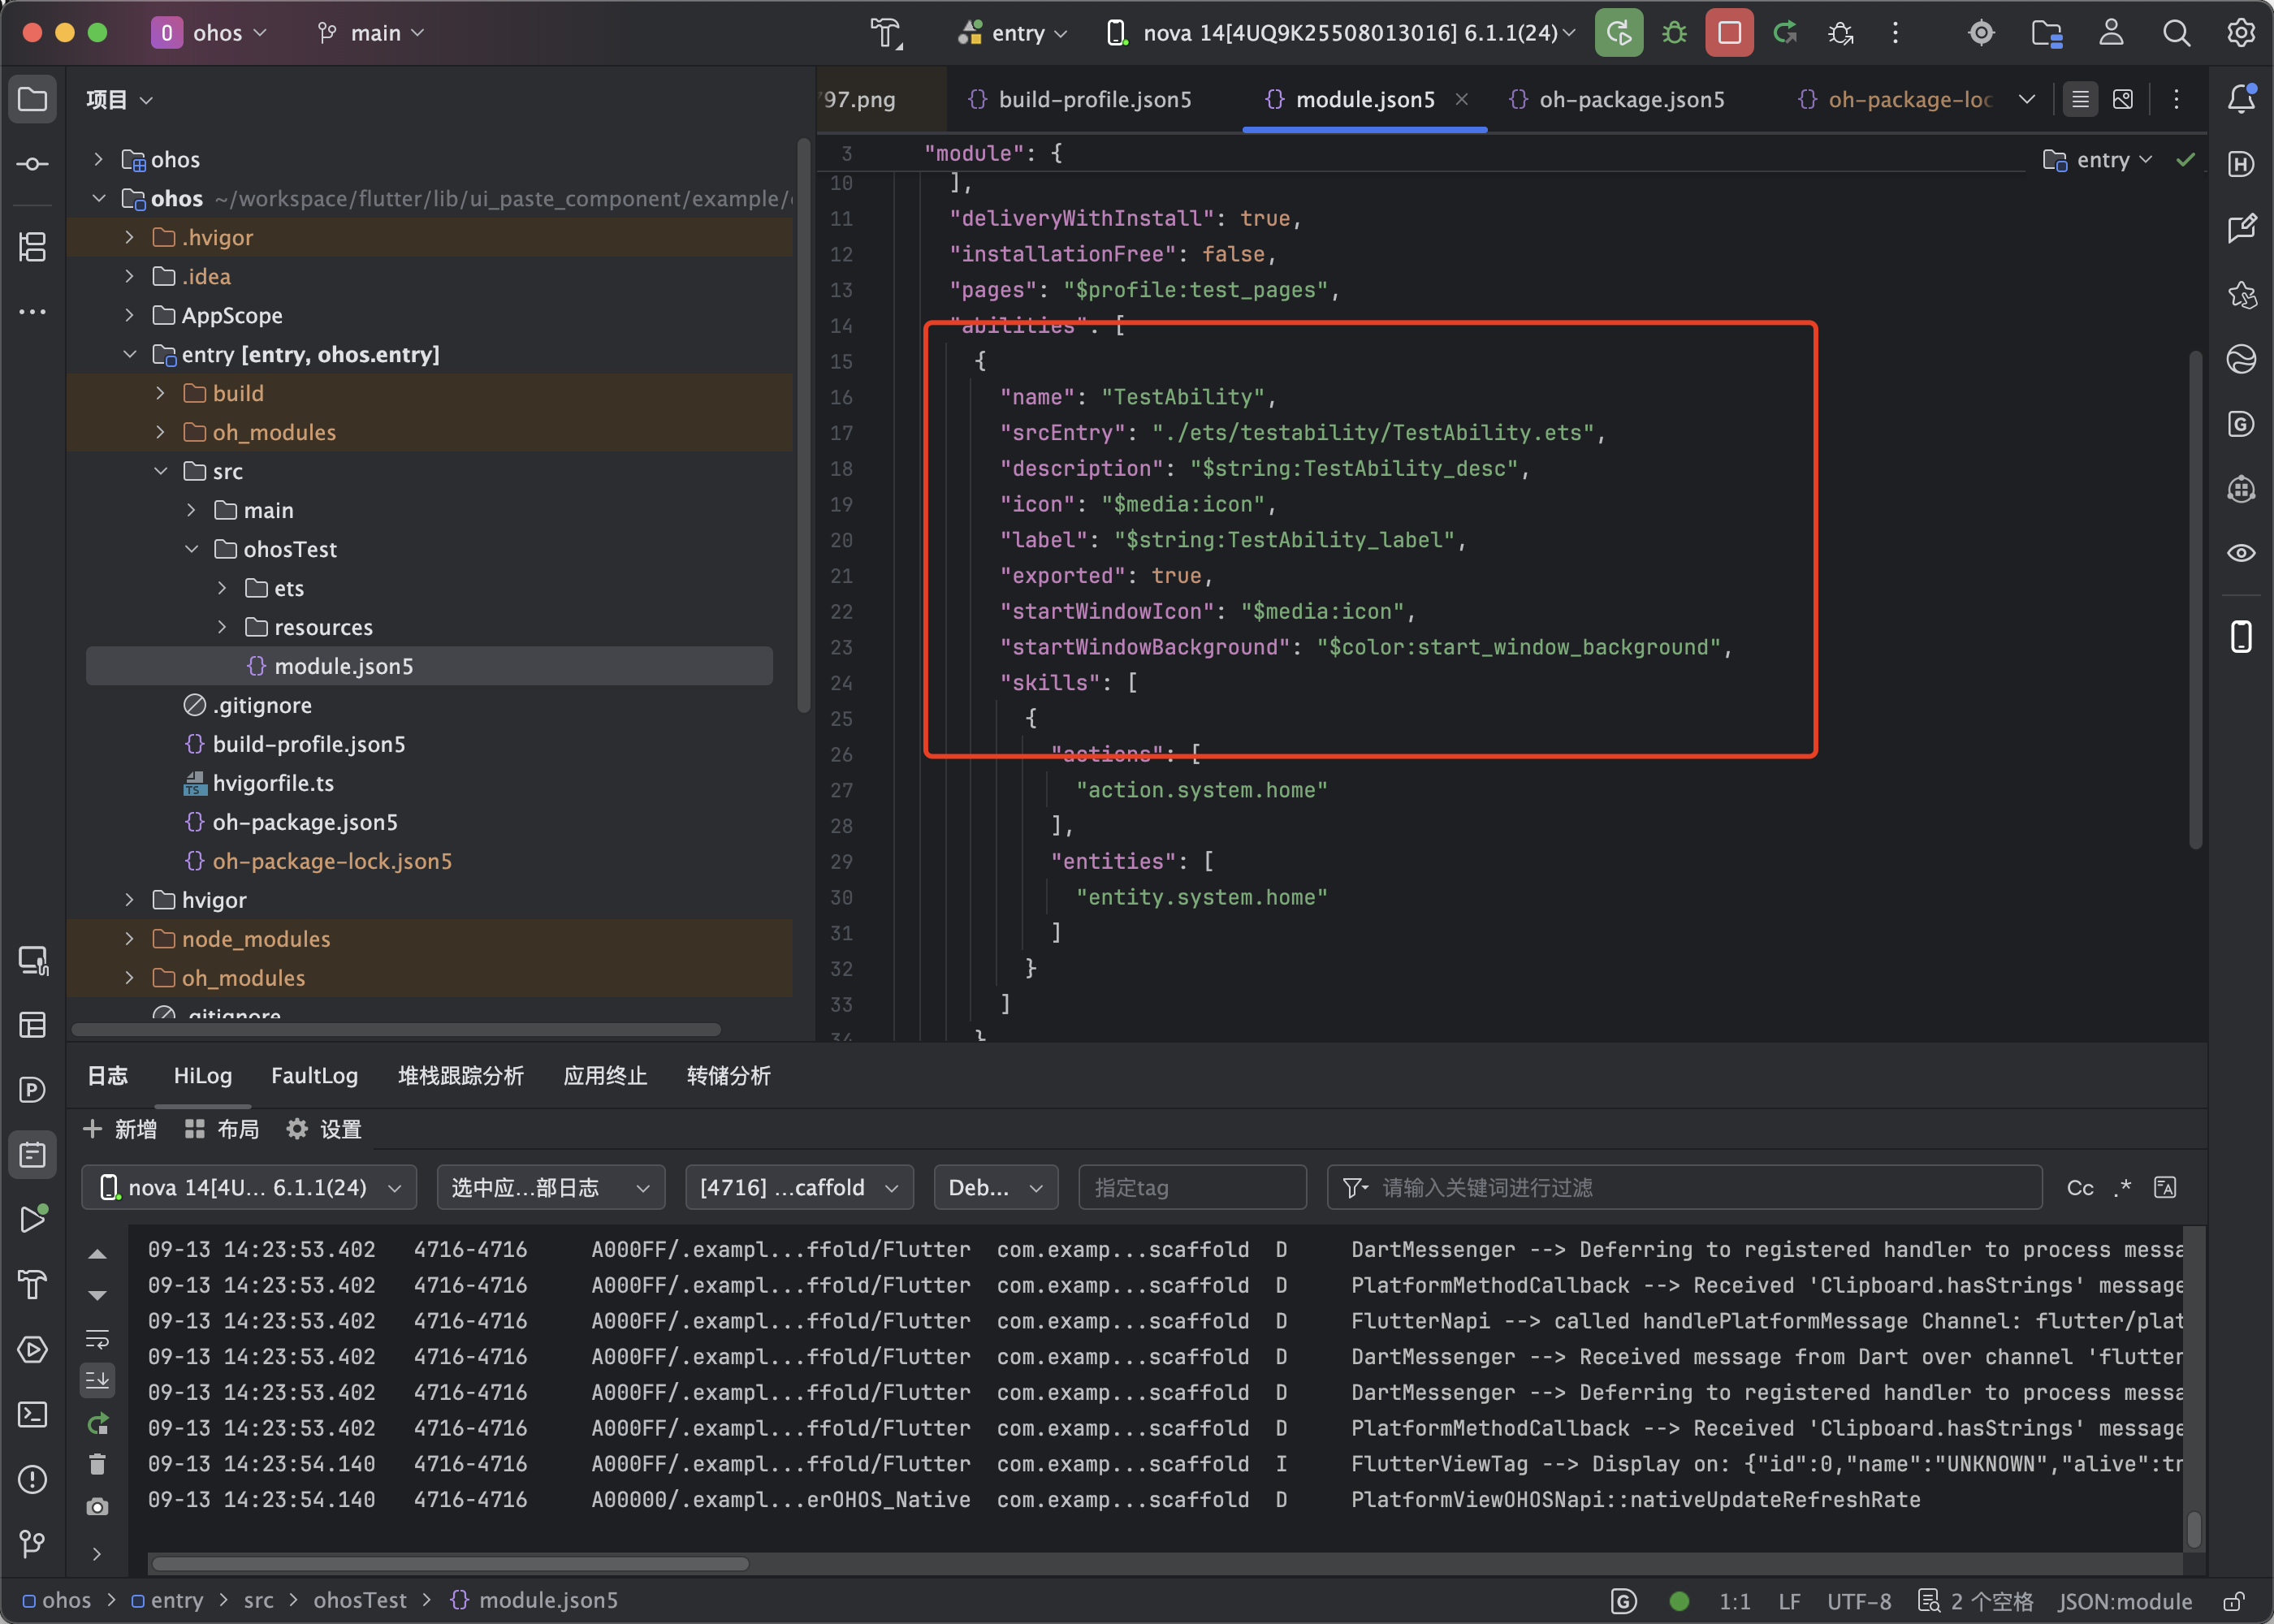Open the 设置 log settings button
This screenshot has height=1624, width=2274.
pyautogui.click(x=324, y=1129)
